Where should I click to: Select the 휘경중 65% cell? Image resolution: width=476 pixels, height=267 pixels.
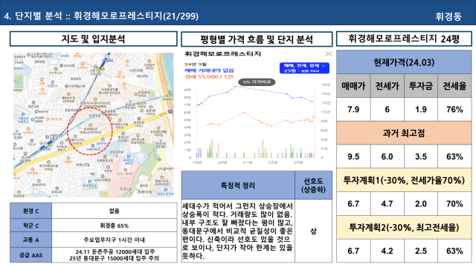click(x=115, y=225)
